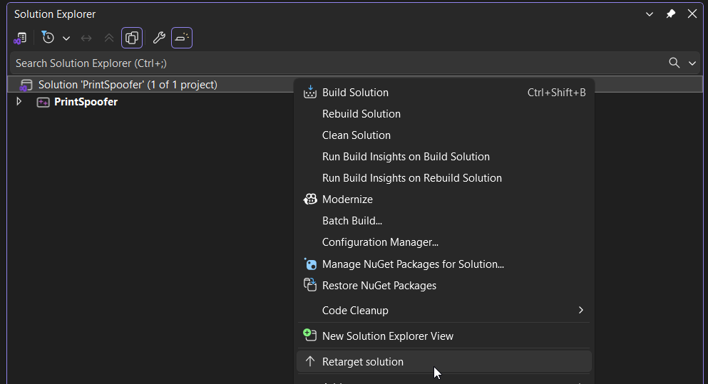Viewport: 708px width, 384px height.
Task: Select Run Build Insights on Rebuild Solution
Action: pyautogui.click(x=444, y=178)
